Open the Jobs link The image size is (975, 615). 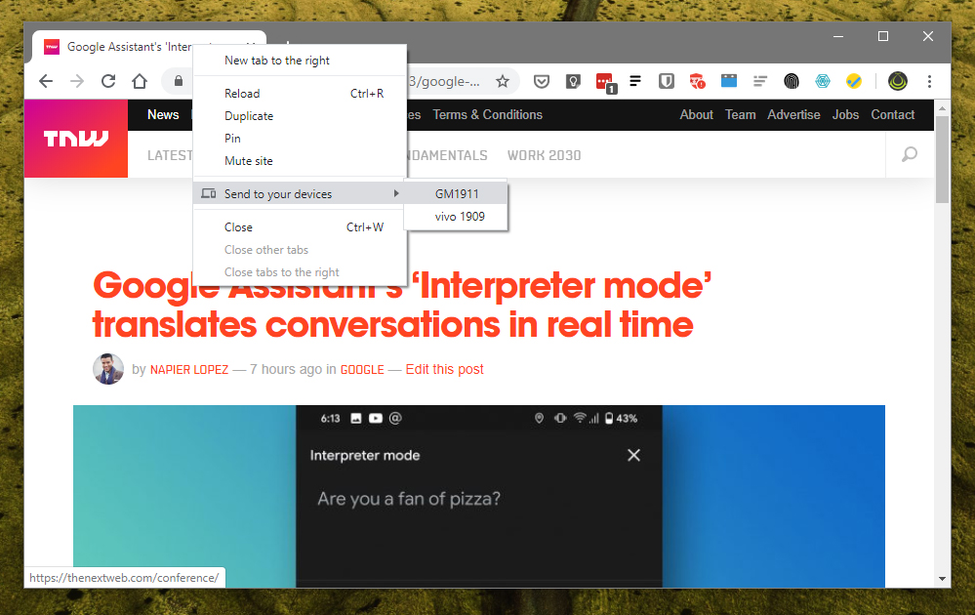click(x=845, y=114)
